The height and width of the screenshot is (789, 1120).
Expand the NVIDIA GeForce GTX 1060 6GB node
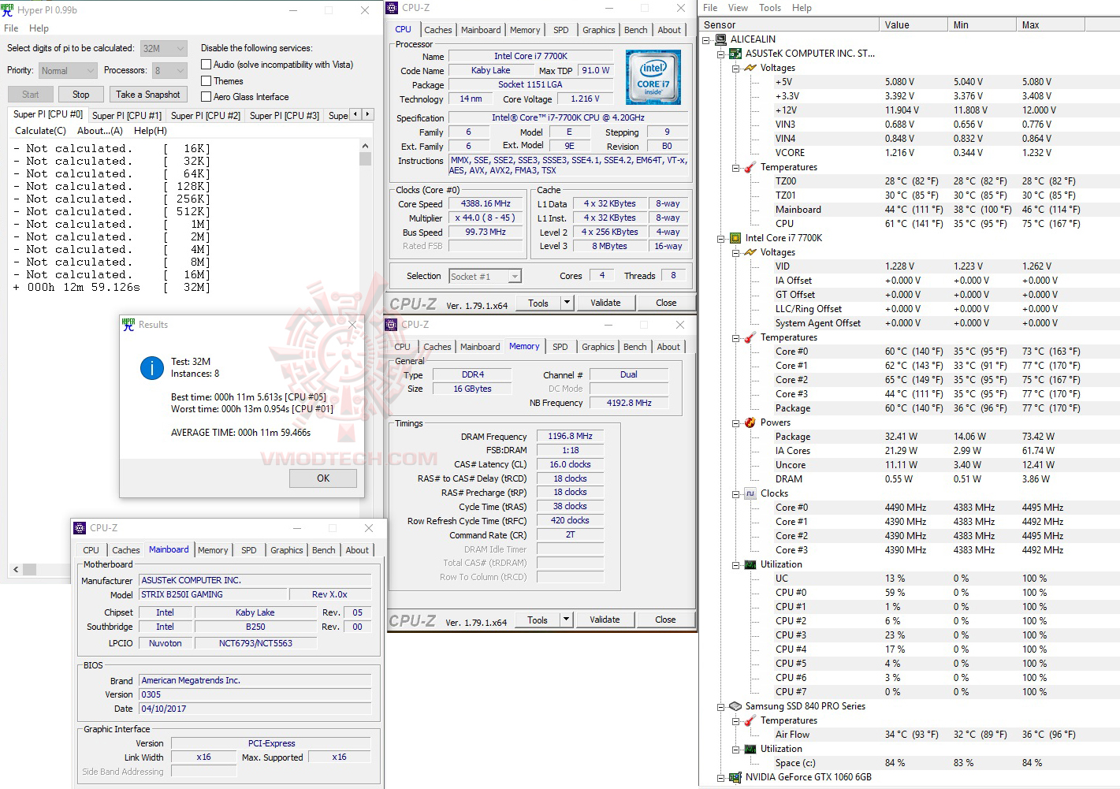(720, 777)
